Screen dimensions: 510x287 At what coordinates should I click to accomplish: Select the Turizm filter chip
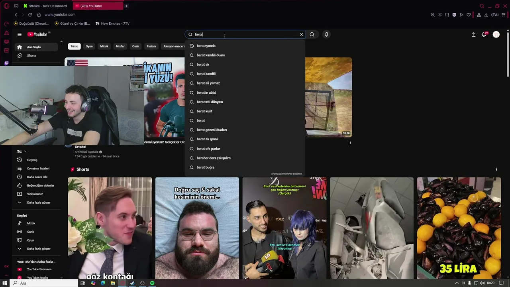coord(151,46)
